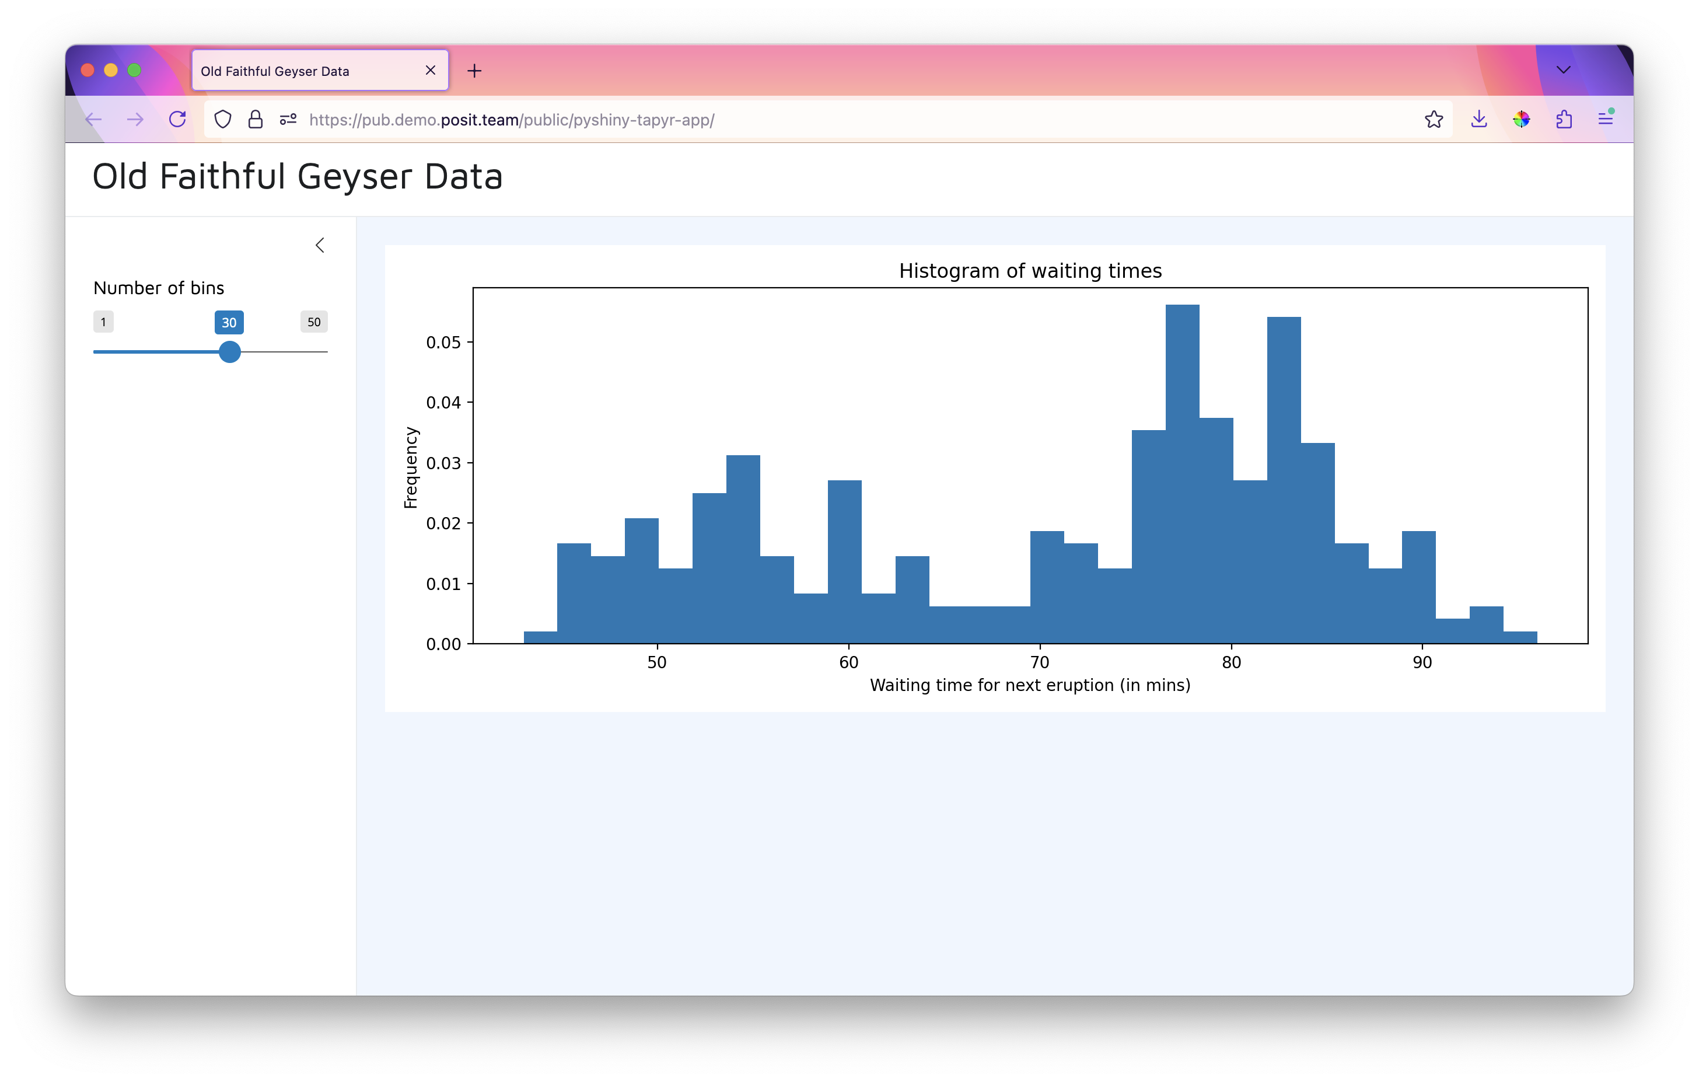
Task: Open the downloads panel
Action: point(1479,119)
